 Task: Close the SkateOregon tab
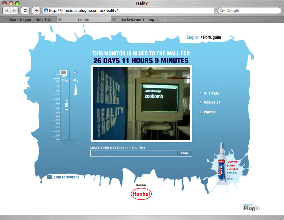[x=6, y=19]
